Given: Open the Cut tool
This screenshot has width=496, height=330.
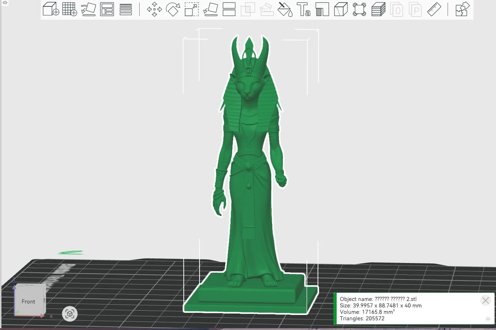Looking at the screenshot, I should pyautogui.click(x=229, y=9).
